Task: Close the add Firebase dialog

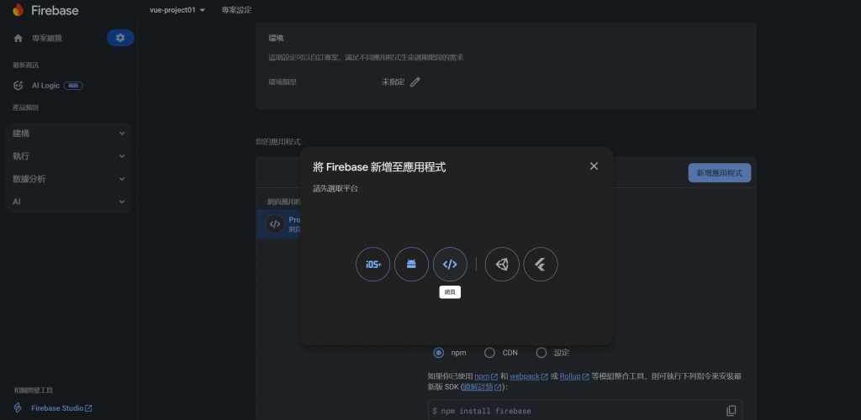Action: [x=594, y=166]
